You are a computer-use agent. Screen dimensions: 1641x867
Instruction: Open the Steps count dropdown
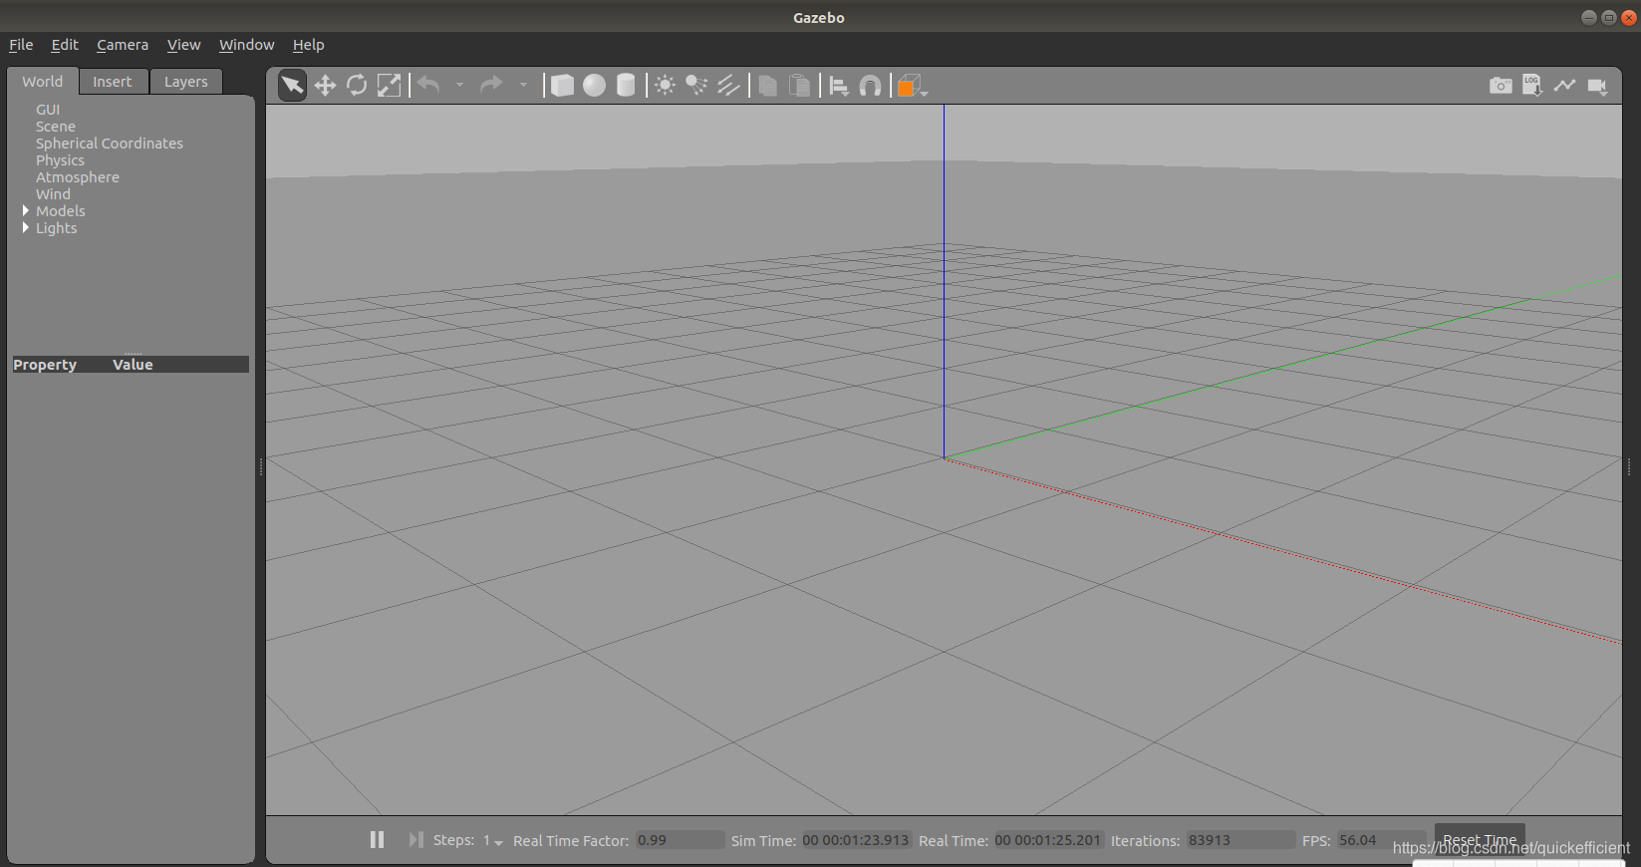pyautogui.click(x=493, y=841)
